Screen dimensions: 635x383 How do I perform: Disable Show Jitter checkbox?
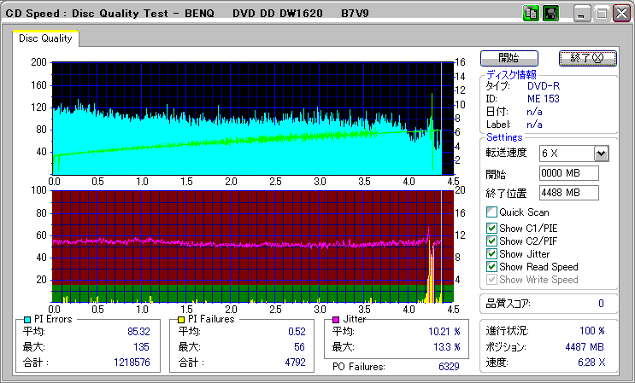pos(491,254)
